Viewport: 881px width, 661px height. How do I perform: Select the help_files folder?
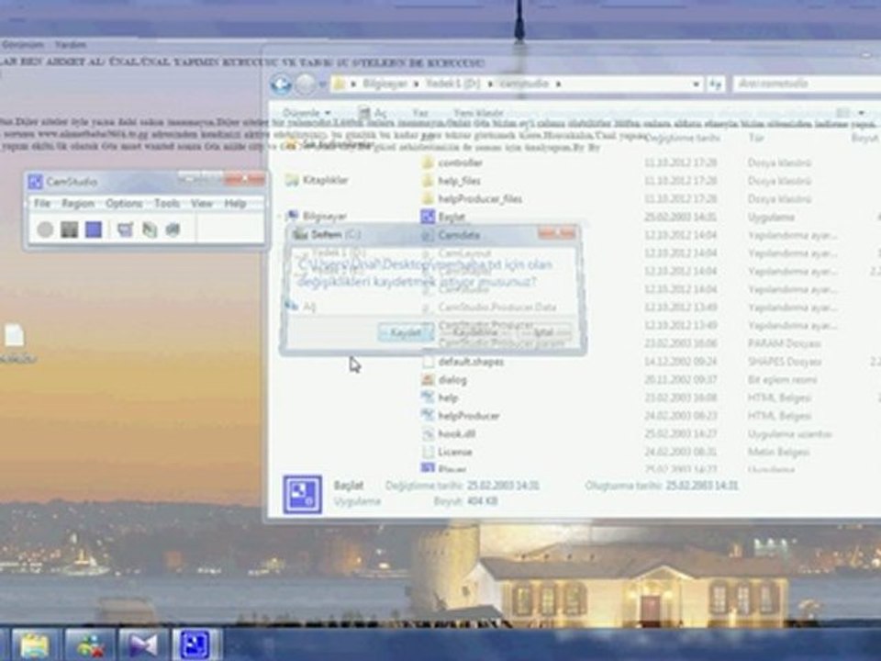pos(452,181)
